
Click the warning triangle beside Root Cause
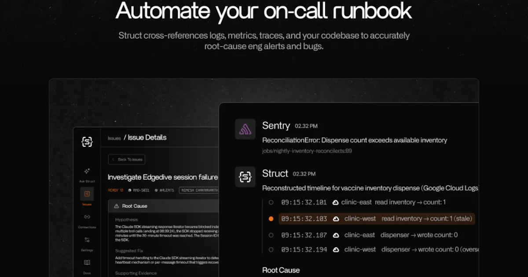(x=117, y=206)
